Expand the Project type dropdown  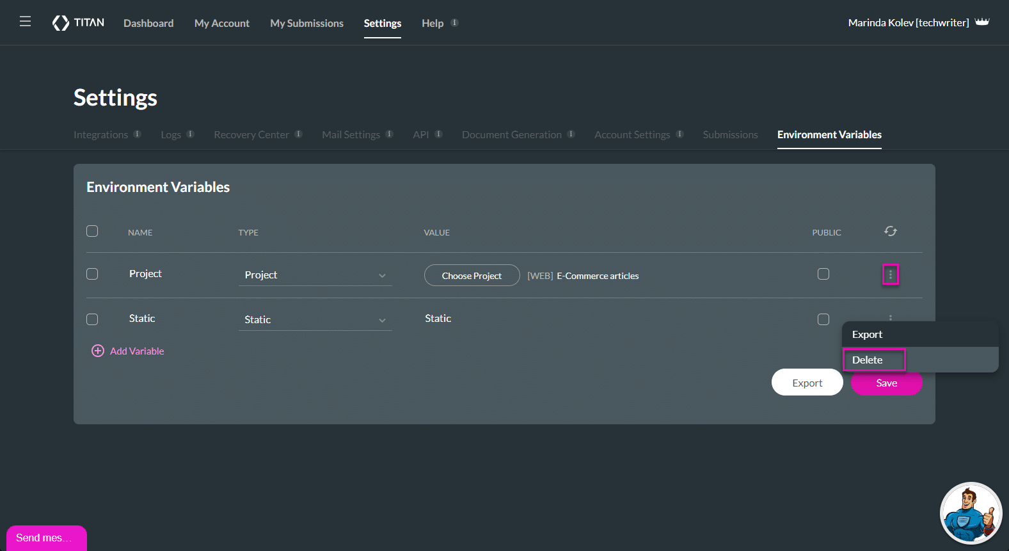315,275
